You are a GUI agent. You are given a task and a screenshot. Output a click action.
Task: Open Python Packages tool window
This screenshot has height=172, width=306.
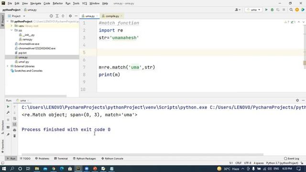point(85,159)
